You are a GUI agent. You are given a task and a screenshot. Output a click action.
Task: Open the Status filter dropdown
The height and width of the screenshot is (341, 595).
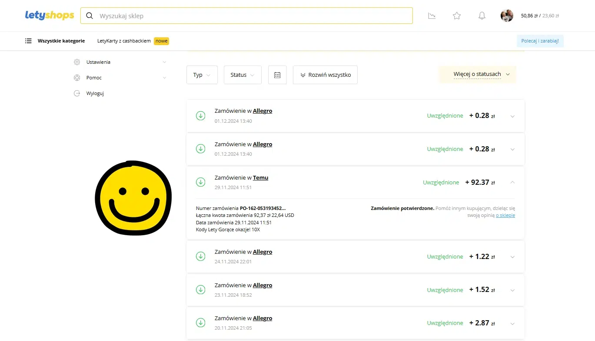tap(242, 75)
